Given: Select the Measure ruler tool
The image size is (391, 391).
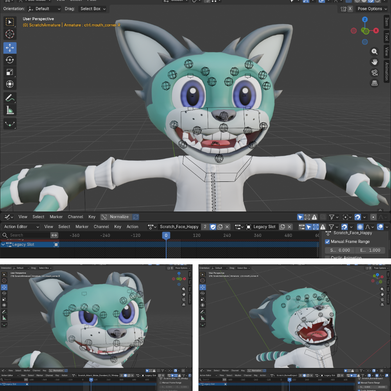Looking at the screenshot, I should [10, 110].
